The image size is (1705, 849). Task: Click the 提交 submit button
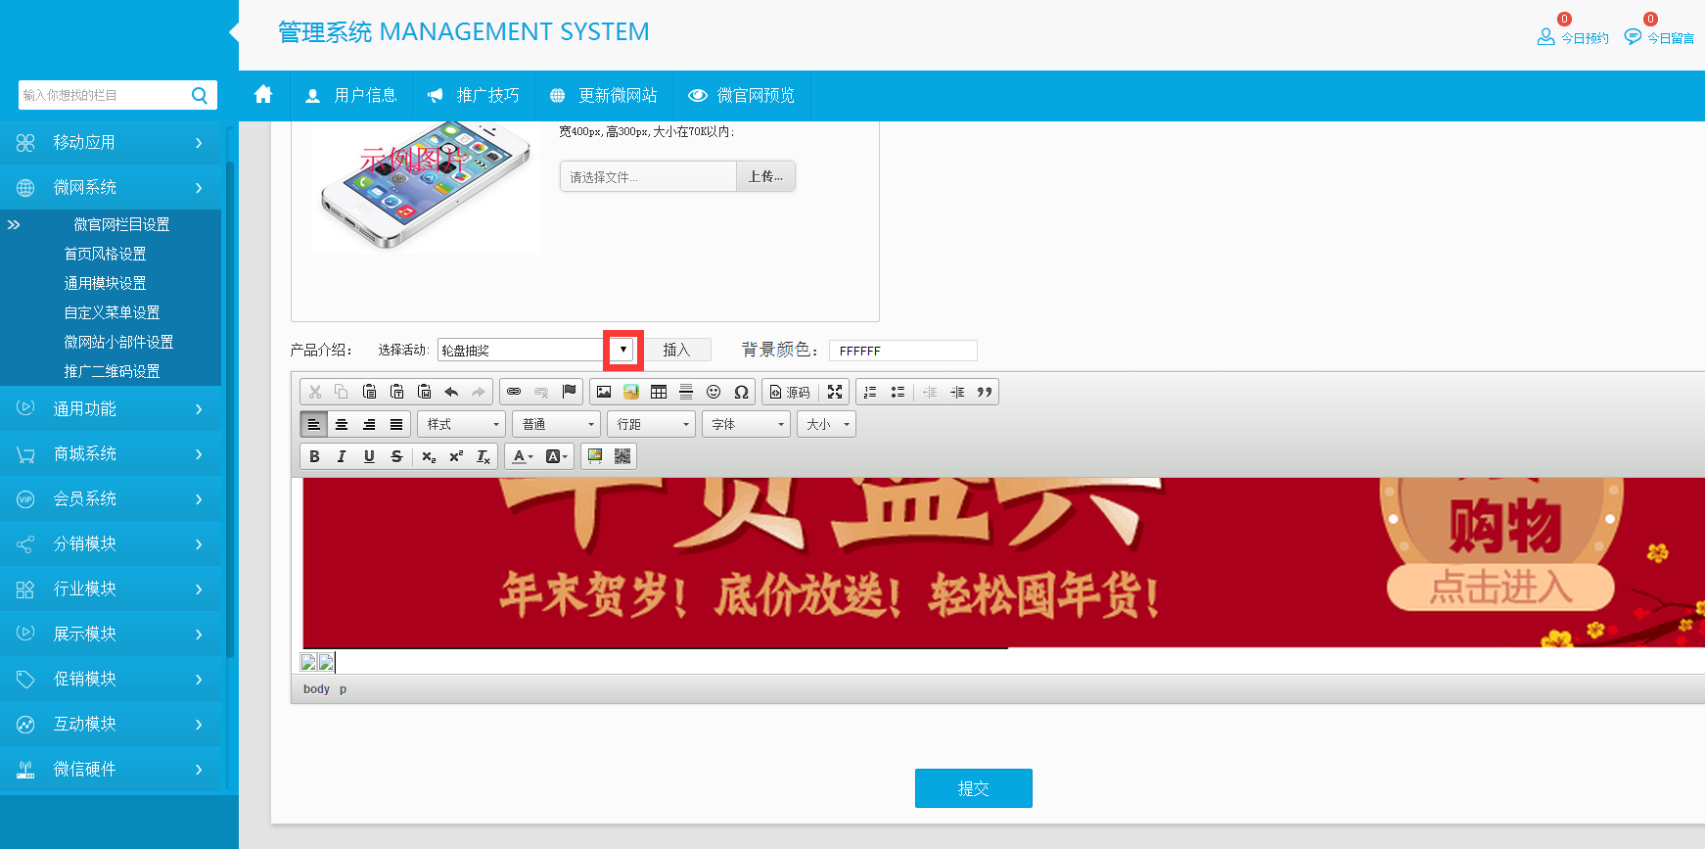[973, 788]
